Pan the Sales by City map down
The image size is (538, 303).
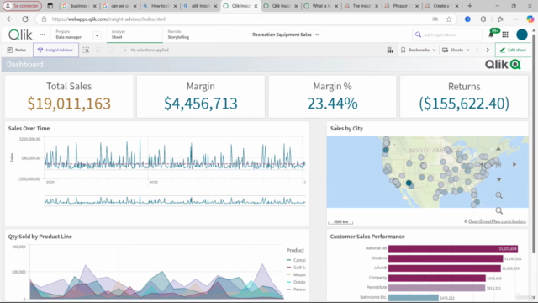498,179
